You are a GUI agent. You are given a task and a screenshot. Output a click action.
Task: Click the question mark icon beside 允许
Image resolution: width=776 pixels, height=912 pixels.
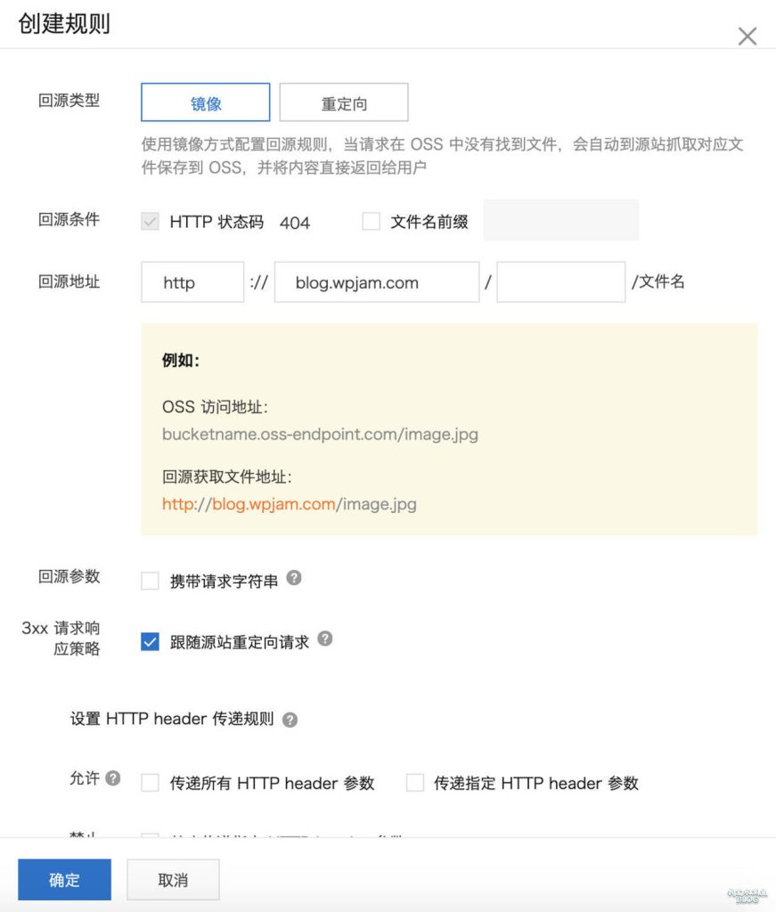click(113, 778)
